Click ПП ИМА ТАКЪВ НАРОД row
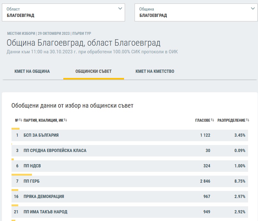258x221 pixels. [129, 212]
